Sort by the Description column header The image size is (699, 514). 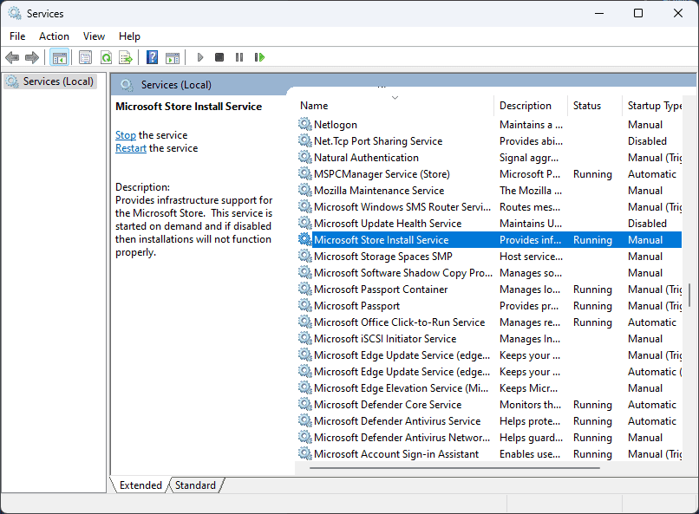coord(531,106)
